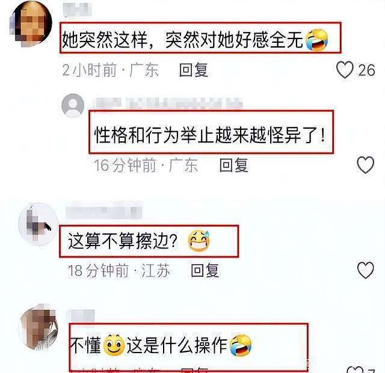Screen dimensions: 385x373
Task: Open the gray default avatar profile
Action: coord(73,105)
